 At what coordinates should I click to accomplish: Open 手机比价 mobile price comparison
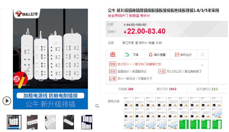[183, 55]
